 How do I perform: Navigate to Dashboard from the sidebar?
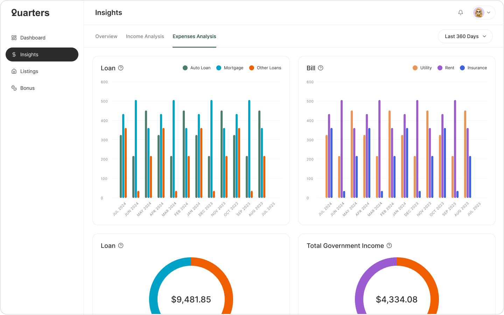coord(33,37)
